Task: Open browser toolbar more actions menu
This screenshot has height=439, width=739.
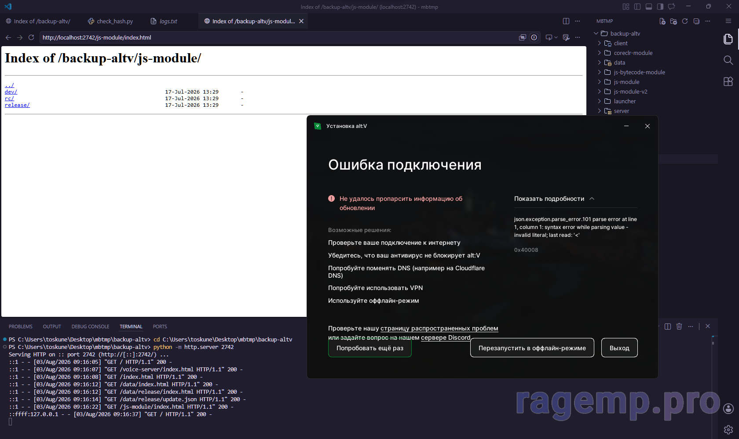Action: coord(578,37)
